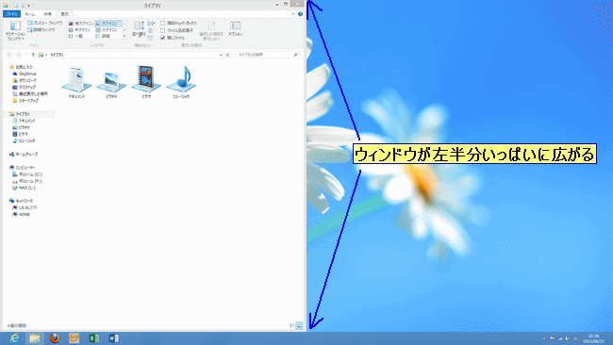Enable the Item check boxes (項目チェックボックス) option
Viewport: 613px width, 345px height.
pyautogui.click(x=178, y=23)
